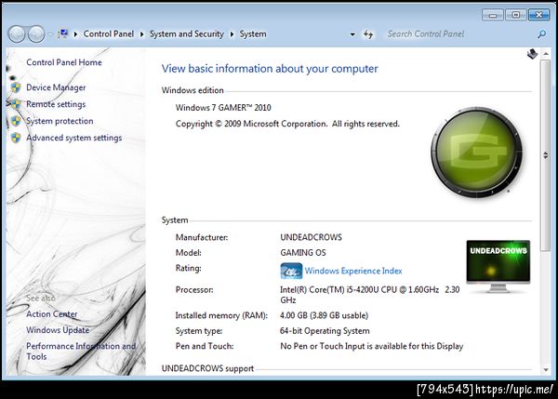
Task: Open the Windows Experience Index link
Action: point(353,271)
